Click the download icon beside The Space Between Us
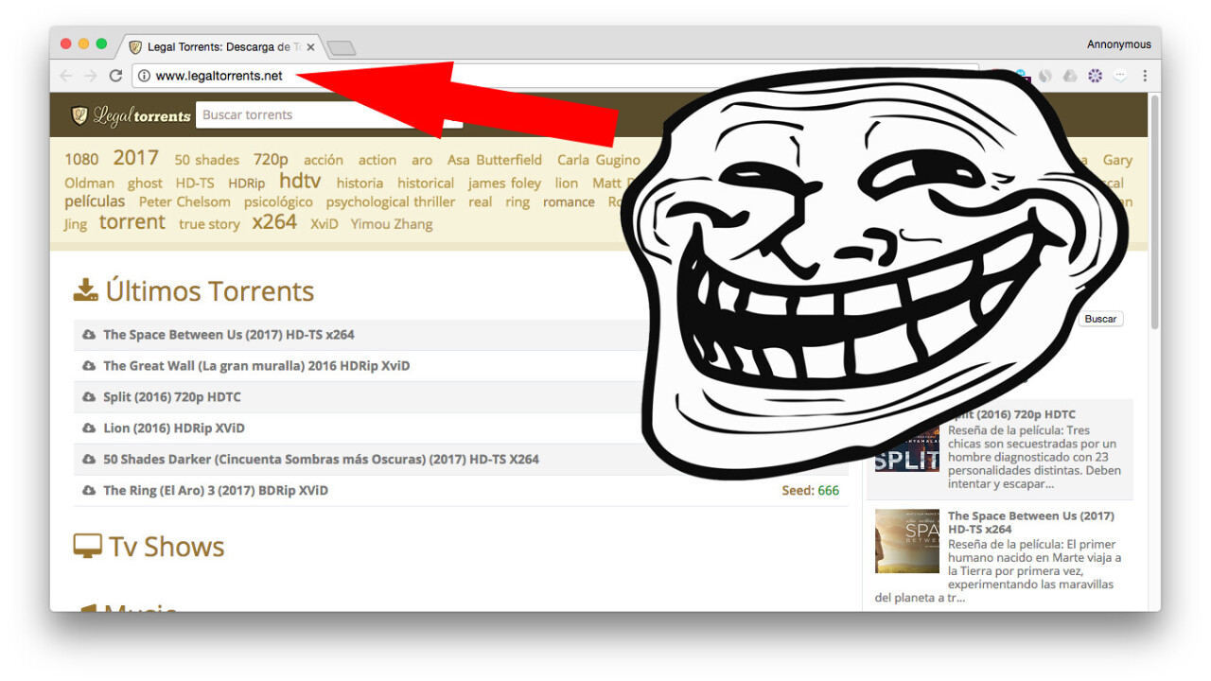1211x681 pixels. [89, 335]
